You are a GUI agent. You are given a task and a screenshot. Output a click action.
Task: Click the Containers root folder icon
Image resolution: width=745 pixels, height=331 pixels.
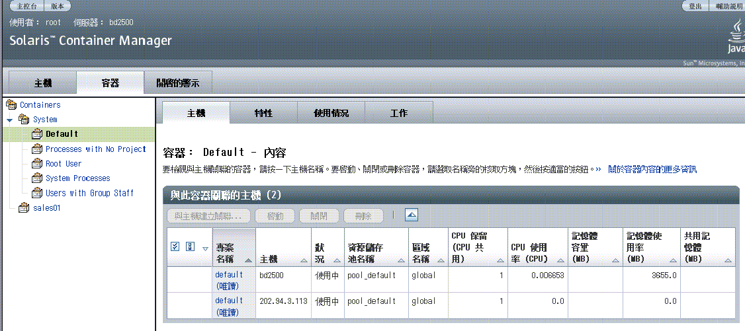(11, 105)
